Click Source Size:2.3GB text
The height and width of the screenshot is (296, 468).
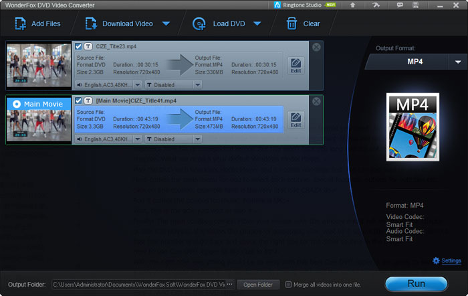pos(90,72)
